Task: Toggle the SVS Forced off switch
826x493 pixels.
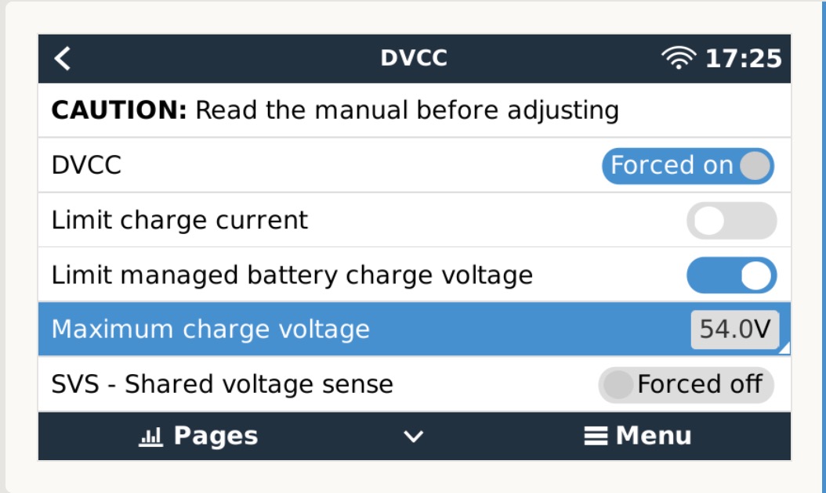Action: click(686, 385)
